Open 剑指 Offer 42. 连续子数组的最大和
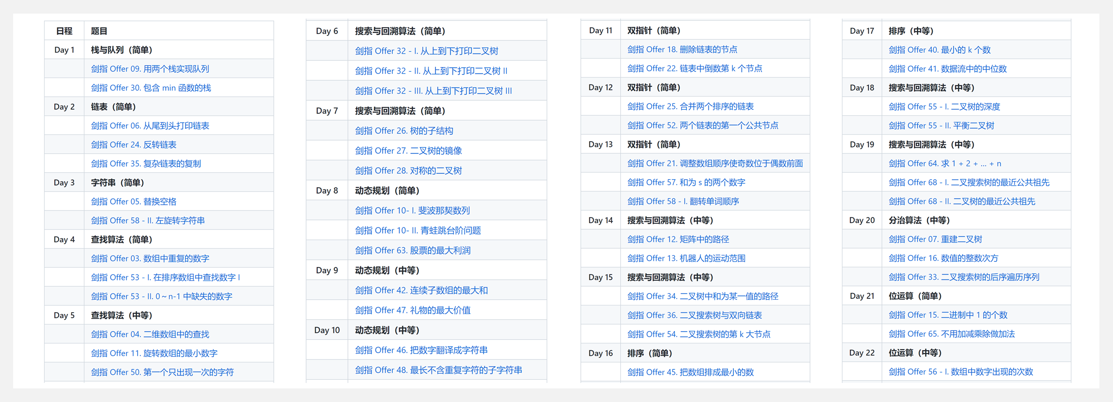The height and width of the screenshot is (402, 1113). coord(421,290)
